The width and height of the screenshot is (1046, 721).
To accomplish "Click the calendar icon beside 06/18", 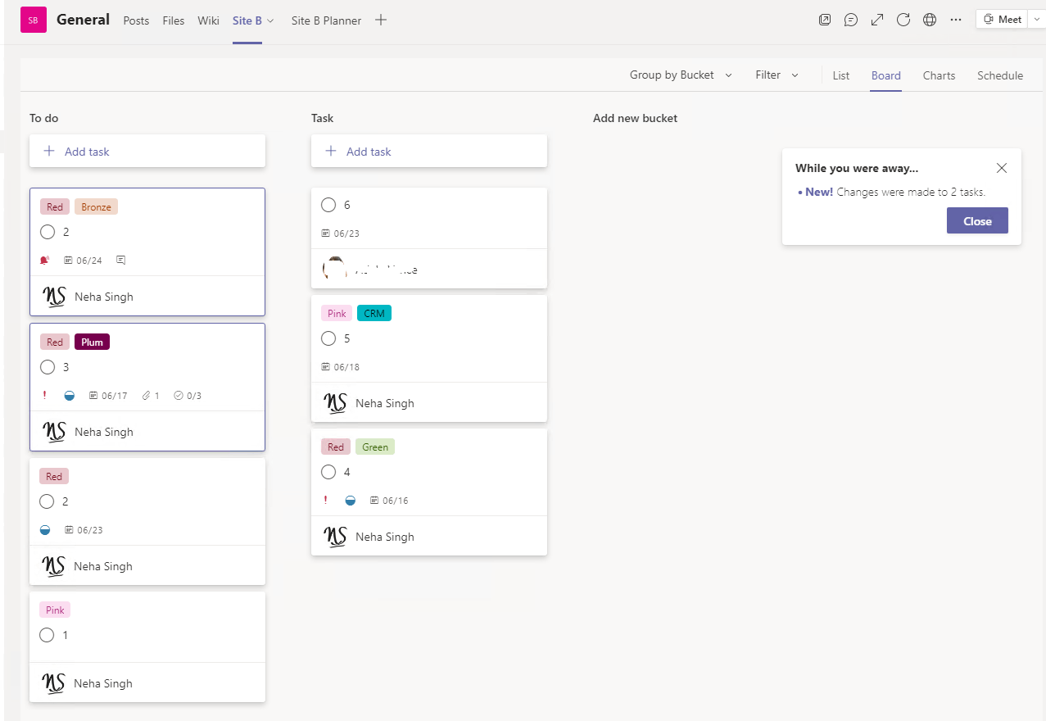I will 326,367.
